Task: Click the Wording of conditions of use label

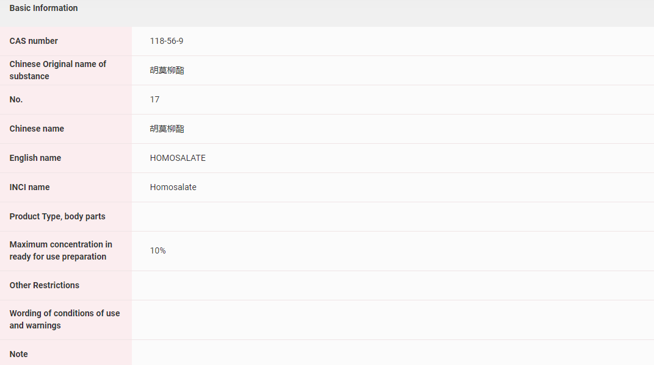Action: [64, 319]
